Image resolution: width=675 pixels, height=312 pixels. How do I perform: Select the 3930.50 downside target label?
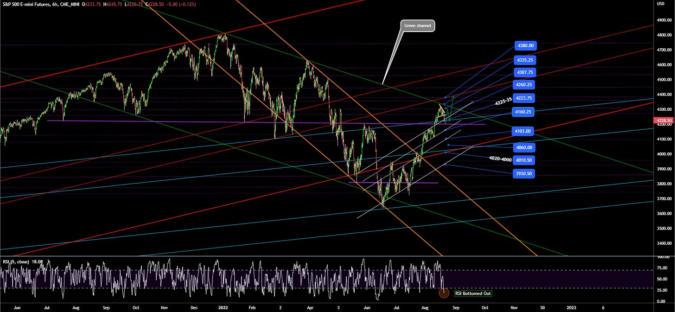coord(523,173)
